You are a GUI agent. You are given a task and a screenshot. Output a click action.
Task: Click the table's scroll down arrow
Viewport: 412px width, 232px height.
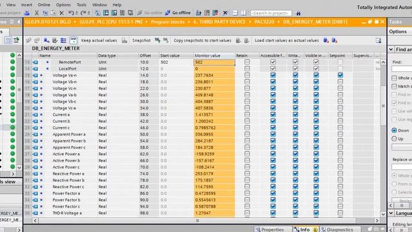(x=383, y=214)
